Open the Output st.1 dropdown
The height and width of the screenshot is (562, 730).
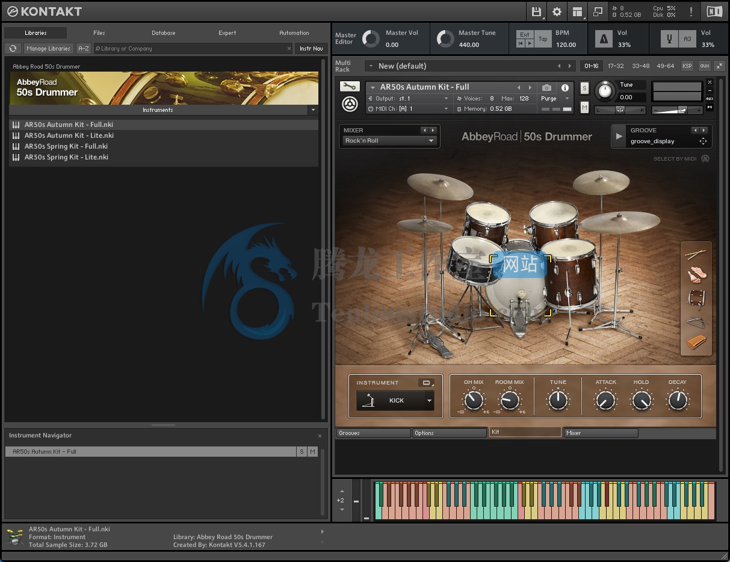408,99
